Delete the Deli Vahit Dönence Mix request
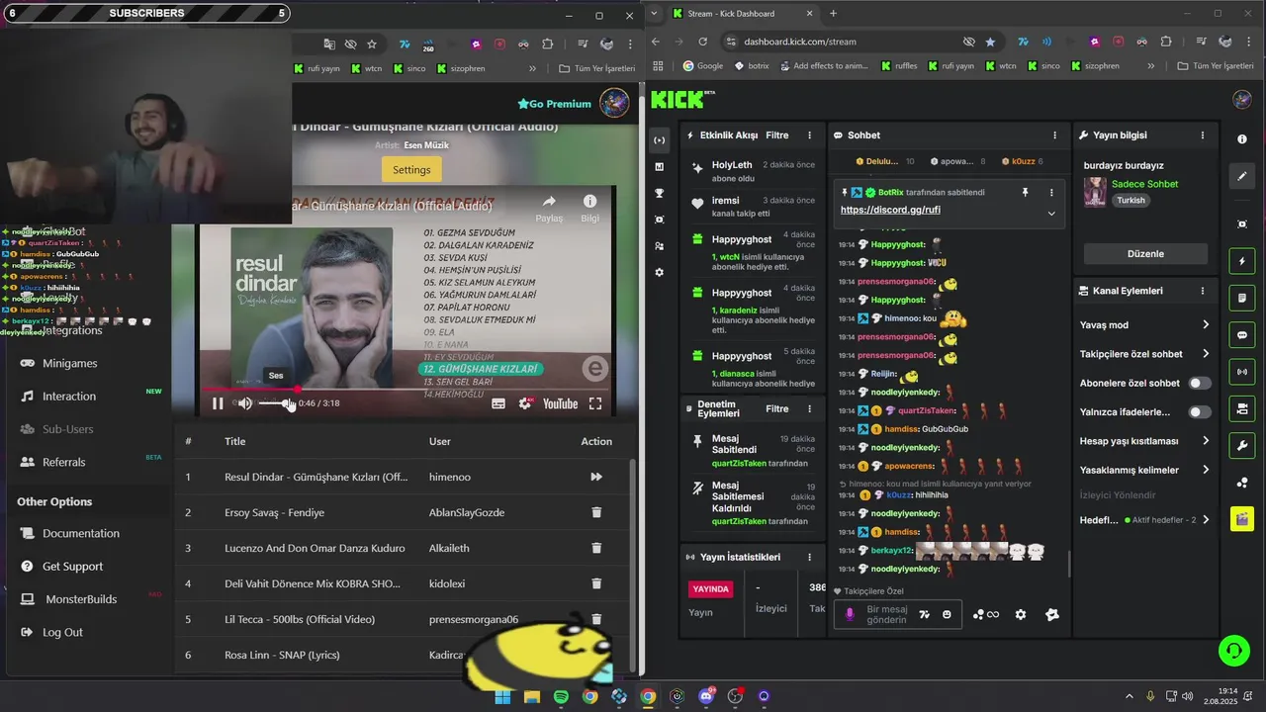Viewport: 1266px width, 712px height. pyautogui.click(x=596, y=583)
